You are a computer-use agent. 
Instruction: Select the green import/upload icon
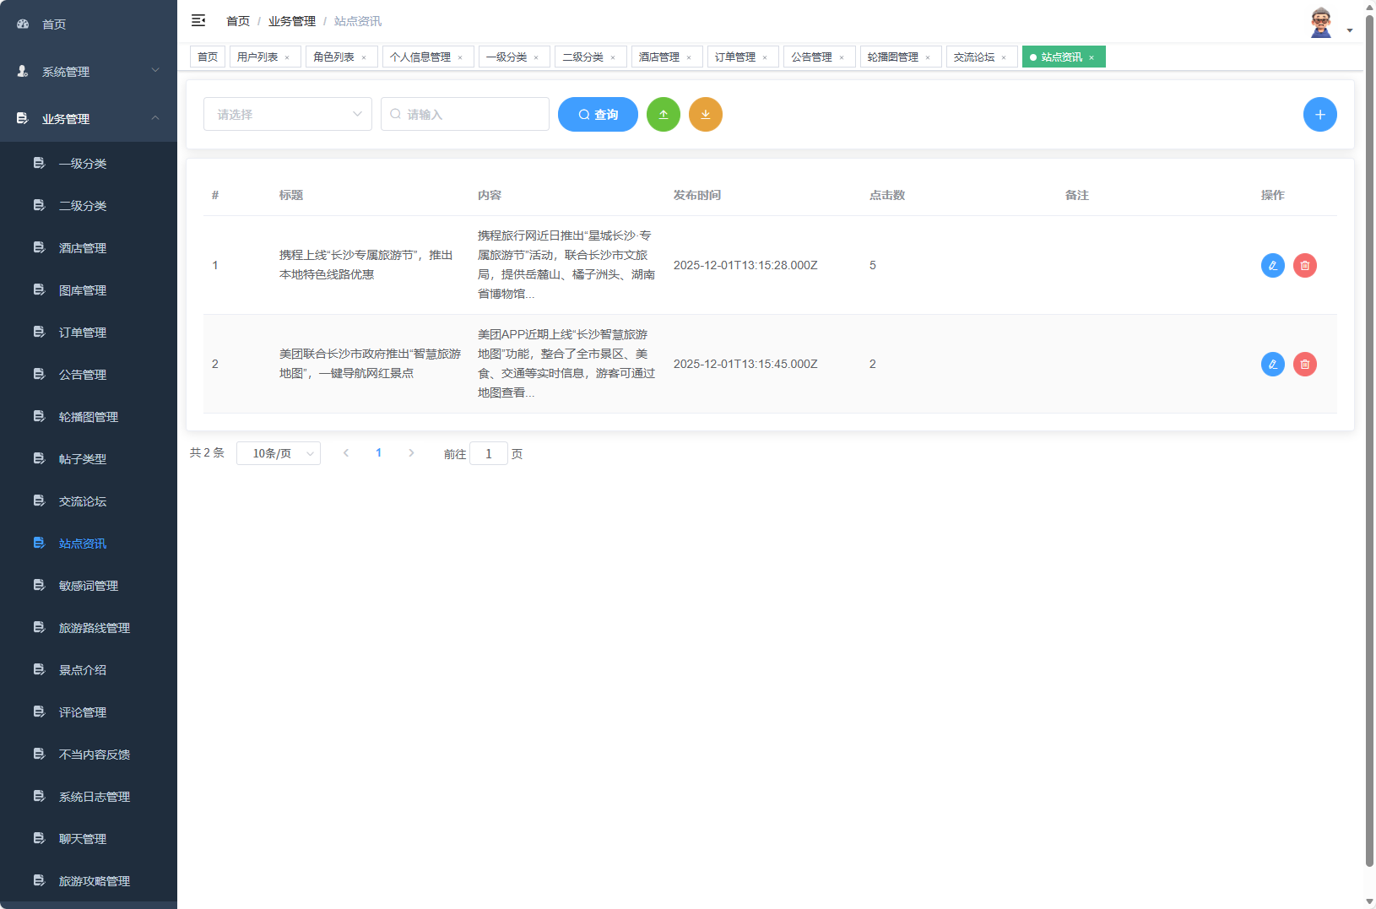pos(664,114)
